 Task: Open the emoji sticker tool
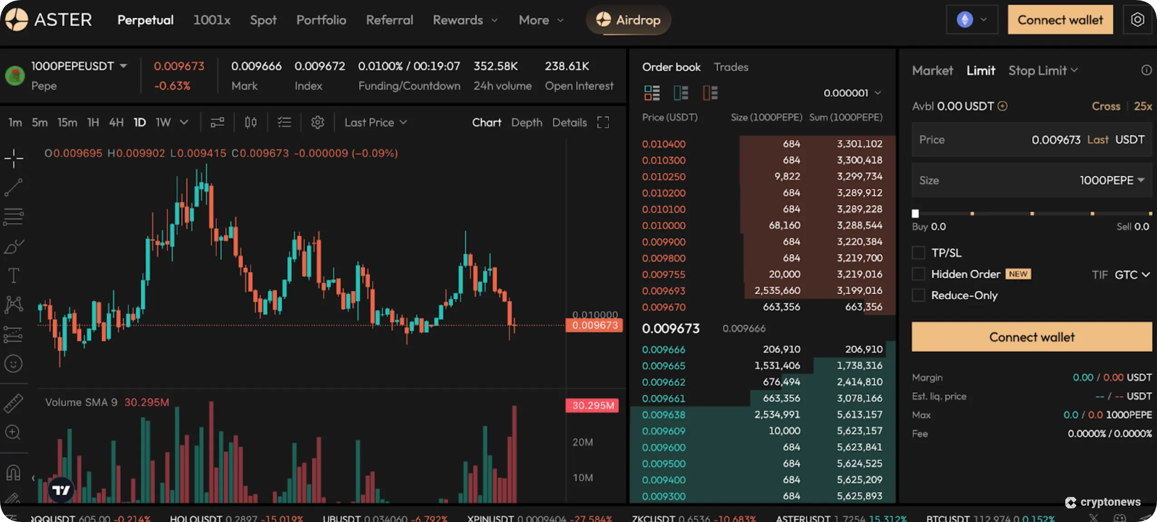14,363
